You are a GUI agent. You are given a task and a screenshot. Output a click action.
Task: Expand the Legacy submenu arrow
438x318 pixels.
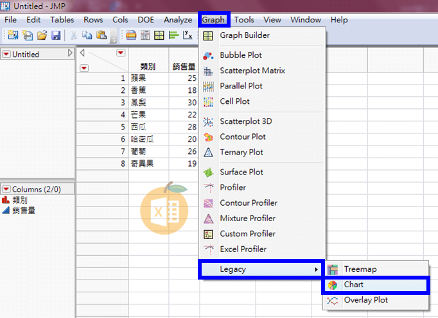click(x=316, y=269)
